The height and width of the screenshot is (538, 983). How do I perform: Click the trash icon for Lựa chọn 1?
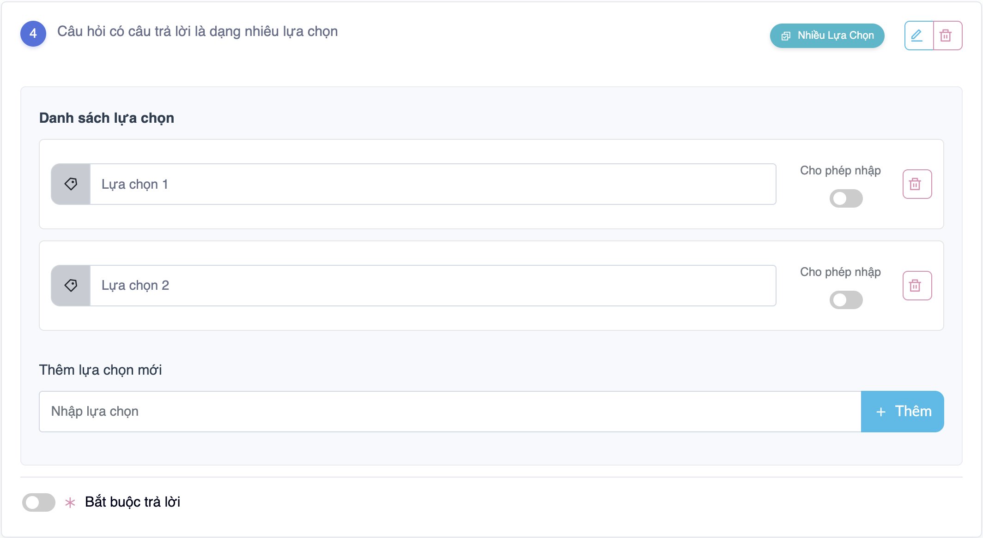[916, 184]
